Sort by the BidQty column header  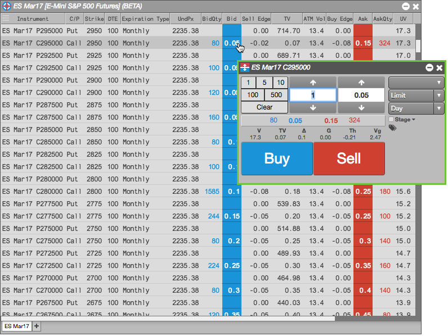pyautogui.click(x=212, y=19)
